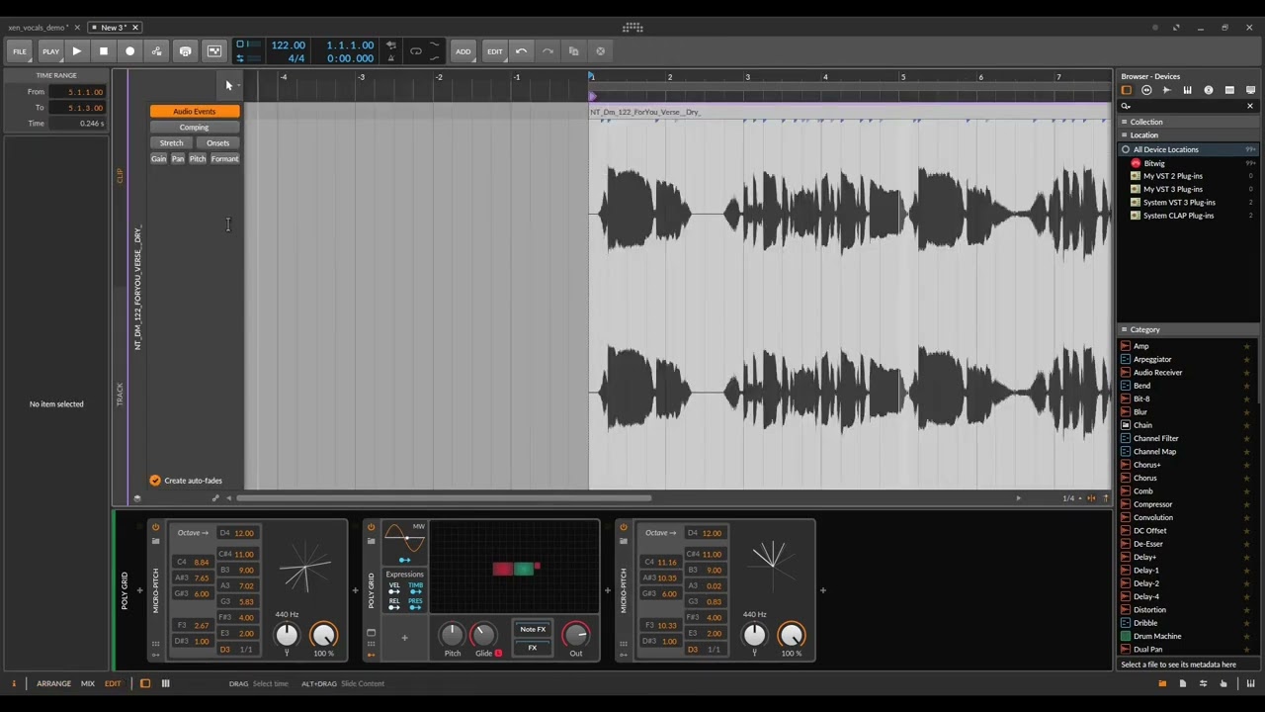The height and width of the screenshot is (712, 1265).
Task: Click the tempo field showing 122.00
Action: click(289, 45)
